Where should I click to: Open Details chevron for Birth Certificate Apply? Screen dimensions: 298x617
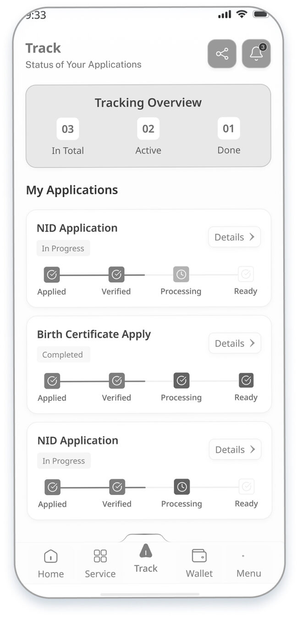(x=252, y=343)
